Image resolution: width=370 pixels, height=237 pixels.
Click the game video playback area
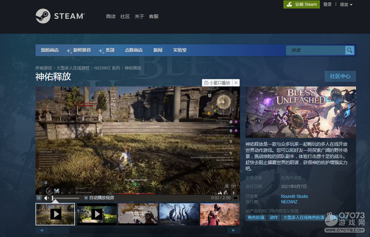137,140
